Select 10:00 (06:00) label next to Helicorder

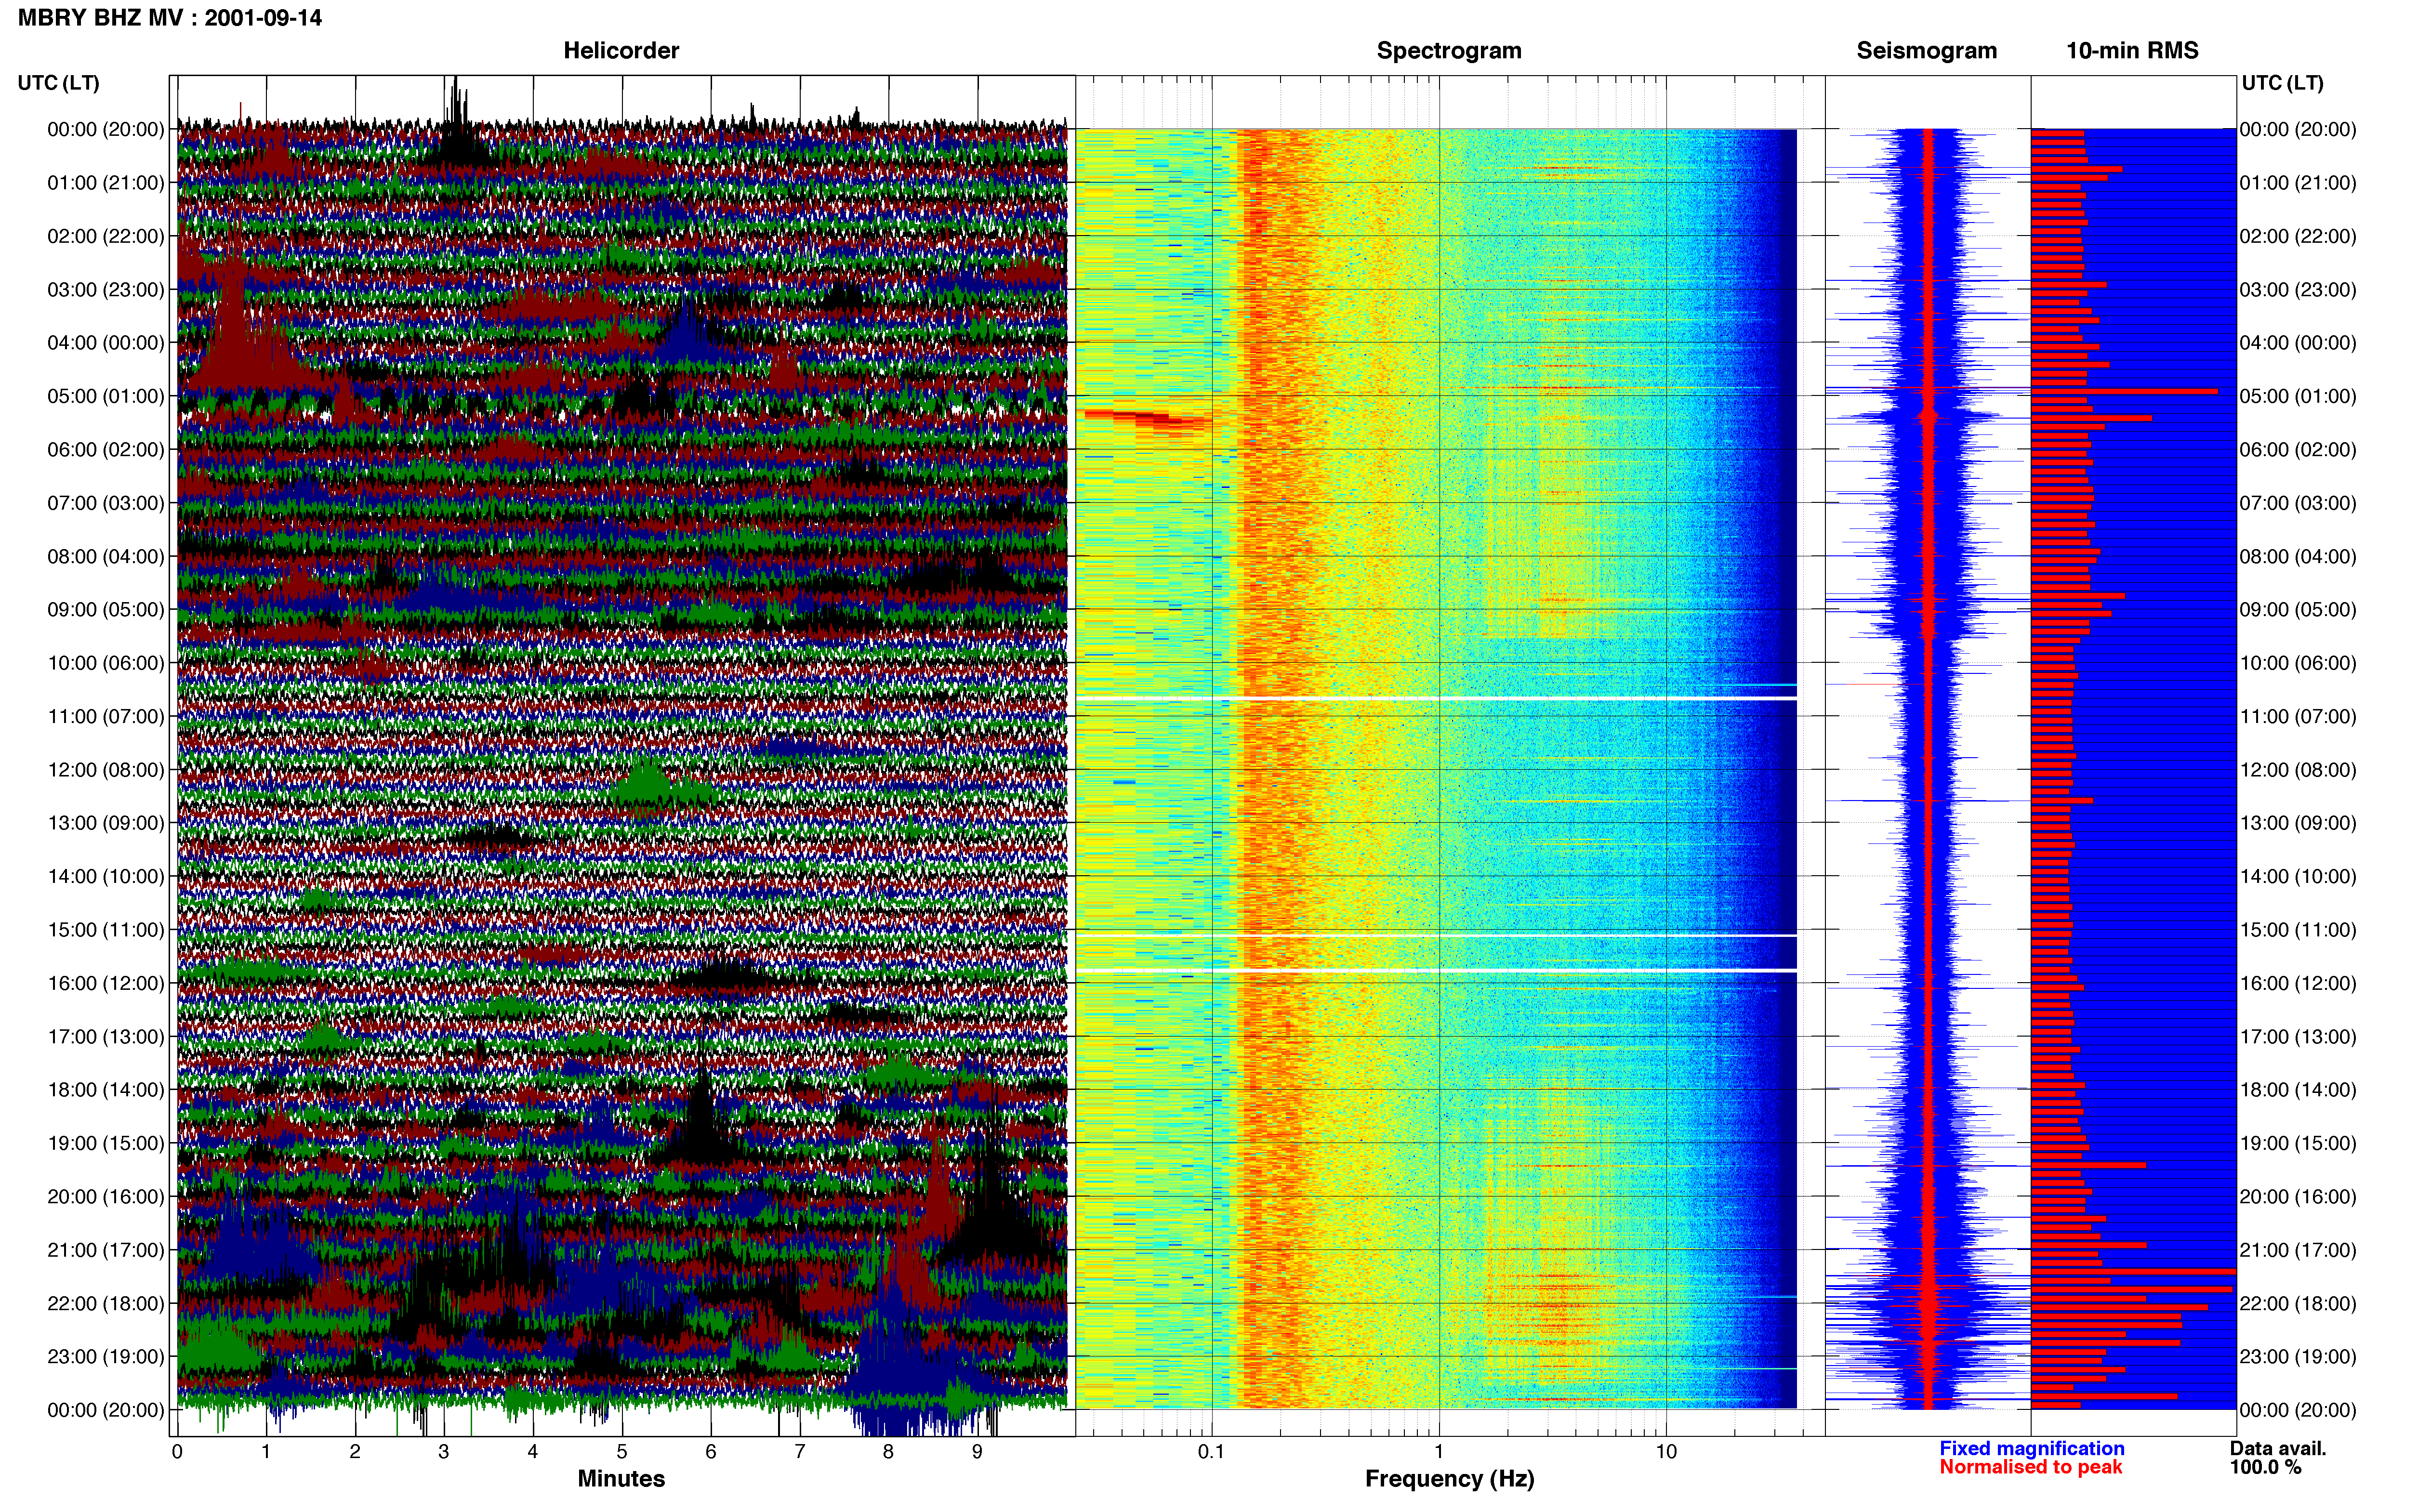(x=106, y=663)
